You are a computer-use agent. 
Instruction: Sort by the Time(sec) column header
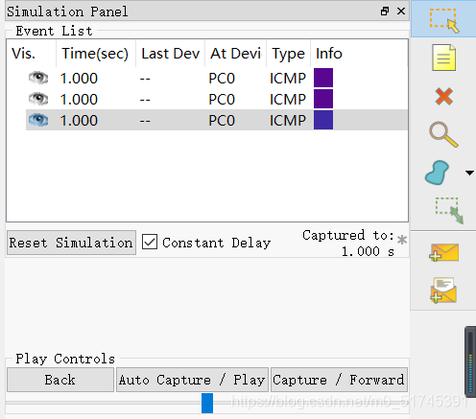(96, 54)
